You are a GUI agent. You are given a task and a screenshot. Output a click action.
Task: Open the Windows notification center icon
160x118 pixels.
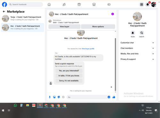pos(156,110)
